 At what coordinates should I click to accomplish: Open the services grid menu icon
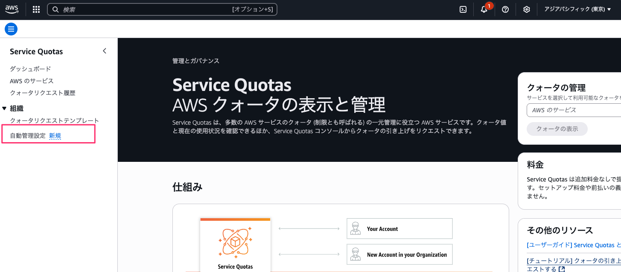[x=36, y=9]
